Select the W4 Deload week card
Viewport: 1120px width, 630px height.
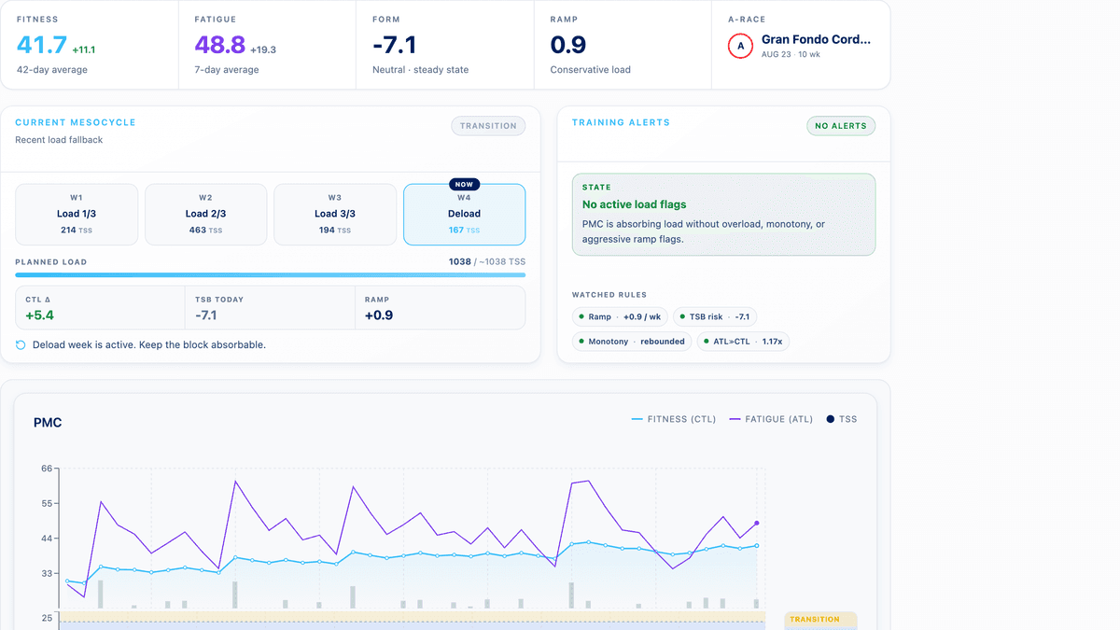point(464,215)
